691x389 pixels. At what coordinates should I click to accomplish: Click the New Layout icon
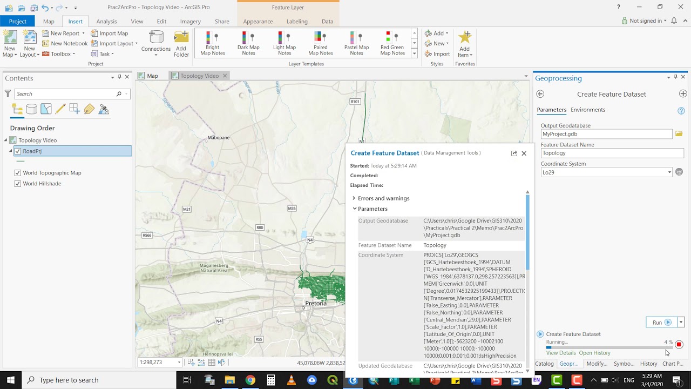click(30, 38)
